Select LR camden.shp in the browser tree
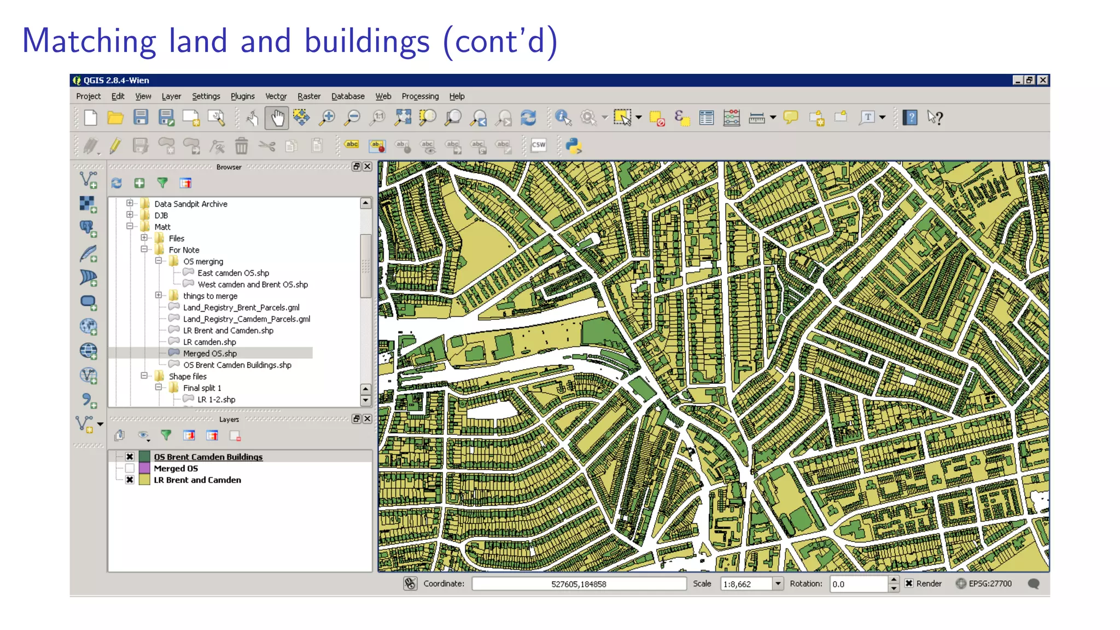The width and height of the screenshot is (1120, 630). pyautogui.click(x=209, y=342)
